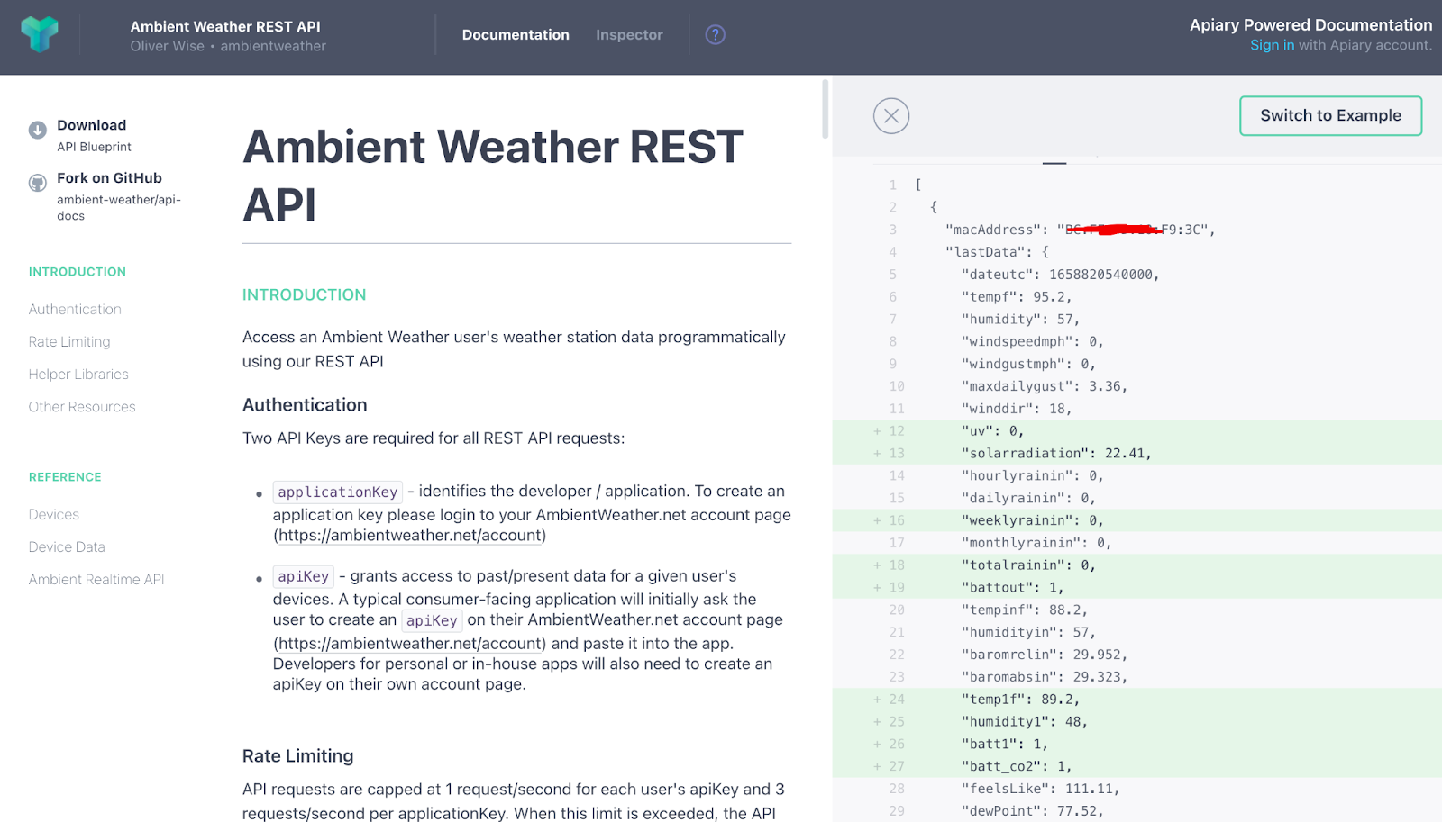This screenshot has height=822, width=1442.
Task: Click the plus marker on line 19
Action: 877,588
